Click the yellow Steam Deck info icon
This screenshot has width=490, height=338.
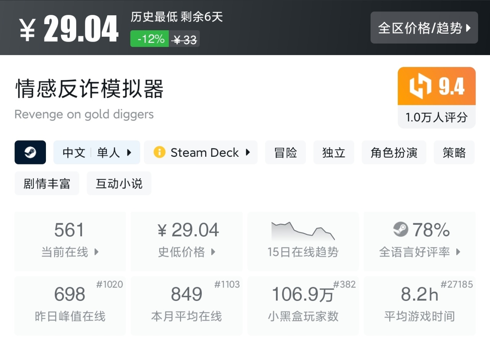pos(159,153)
